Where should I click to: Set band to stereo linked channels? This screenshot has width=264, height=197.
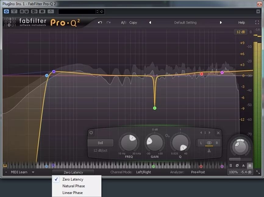(209, 143)
